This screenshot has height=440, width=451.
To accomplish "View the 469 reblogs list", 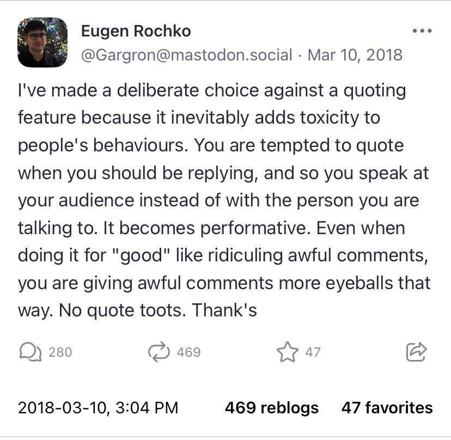I will point(272,408).
